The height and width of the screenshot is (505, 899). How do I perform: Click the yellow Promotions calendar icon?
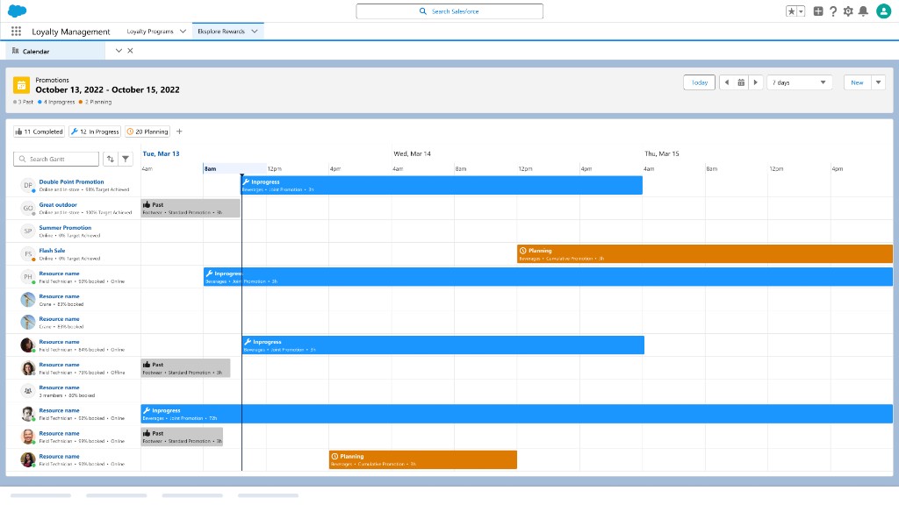pyautogui.click(x=22, y=85)
